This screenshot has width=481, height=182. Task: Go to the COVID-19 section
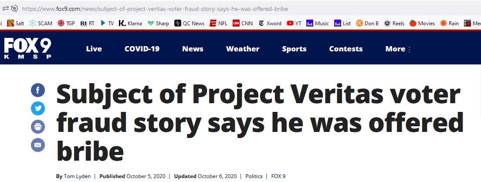pos(142,49)
